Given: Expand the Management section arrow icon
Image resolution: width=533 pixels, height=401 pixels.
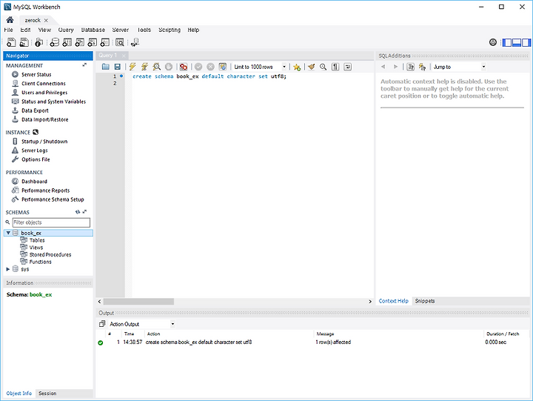Looking at the screenshot, I should pos(84,64).
